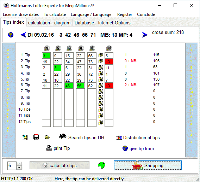Switch to the calculation tab
The height and width of the screenshot is (182, 200).
39,23
